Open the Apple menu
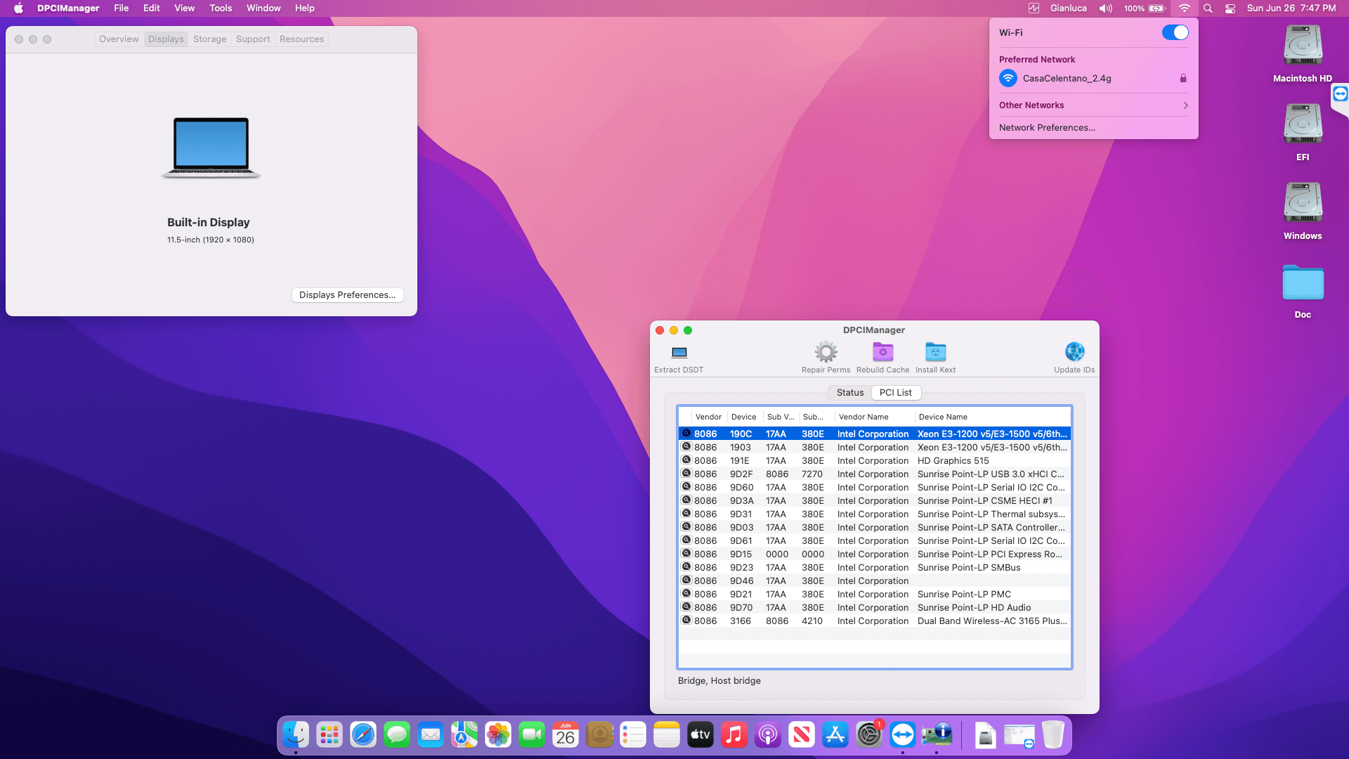 coord(18,8)
